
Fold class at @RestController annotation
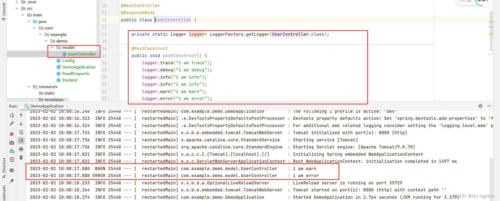pos(119,5)
